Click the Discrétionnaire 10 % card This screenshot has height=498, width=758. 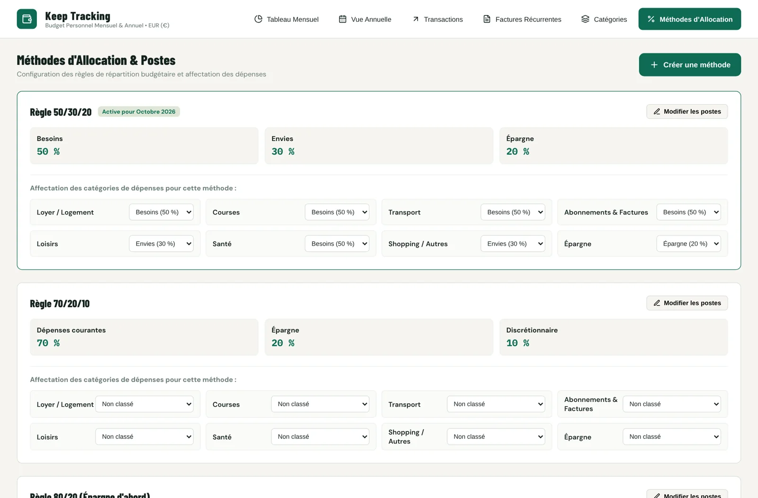[614, 337]
